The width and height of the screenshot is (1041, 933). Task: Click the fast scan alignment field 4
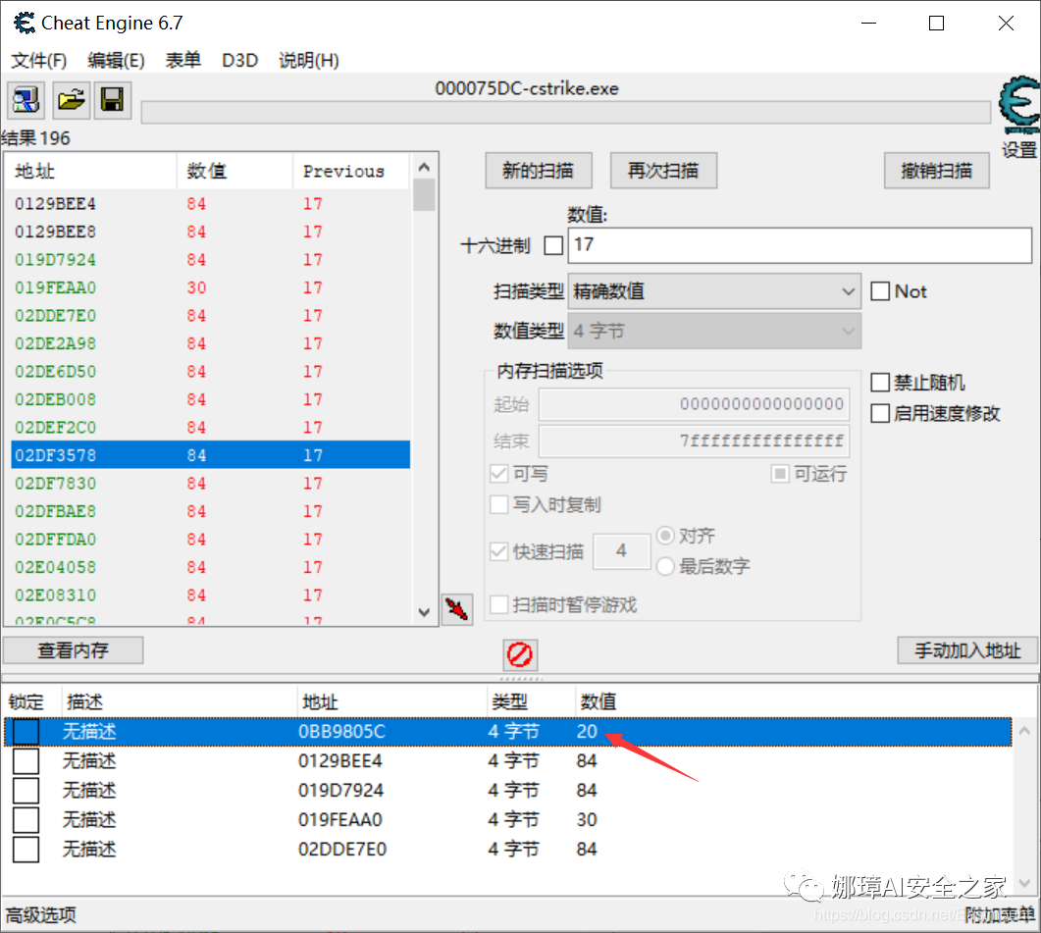pyautogui.click(x=621, y=550)
